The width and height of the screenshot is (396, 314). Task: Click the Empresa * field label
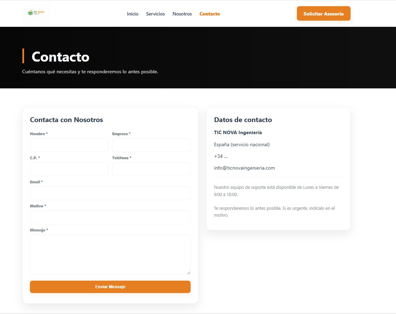pyautogui.click(x=121, y=134)
